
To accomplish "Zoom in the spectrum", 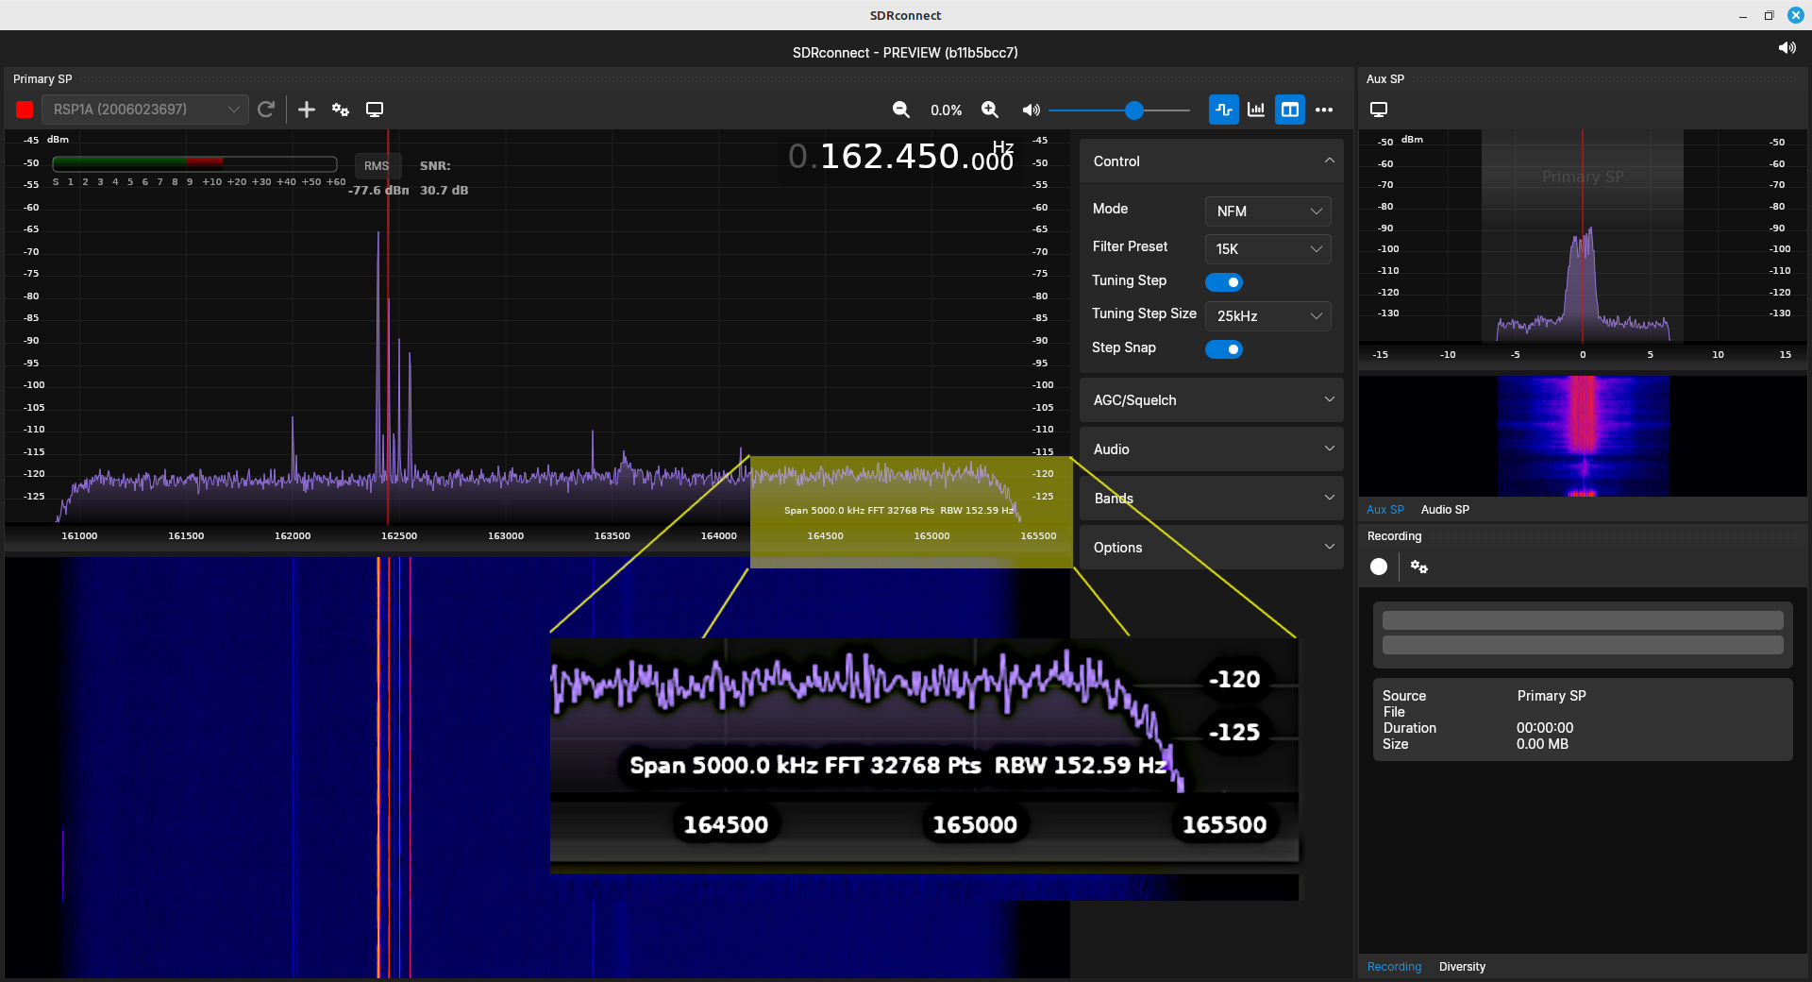I will click(x=990, y=110).
